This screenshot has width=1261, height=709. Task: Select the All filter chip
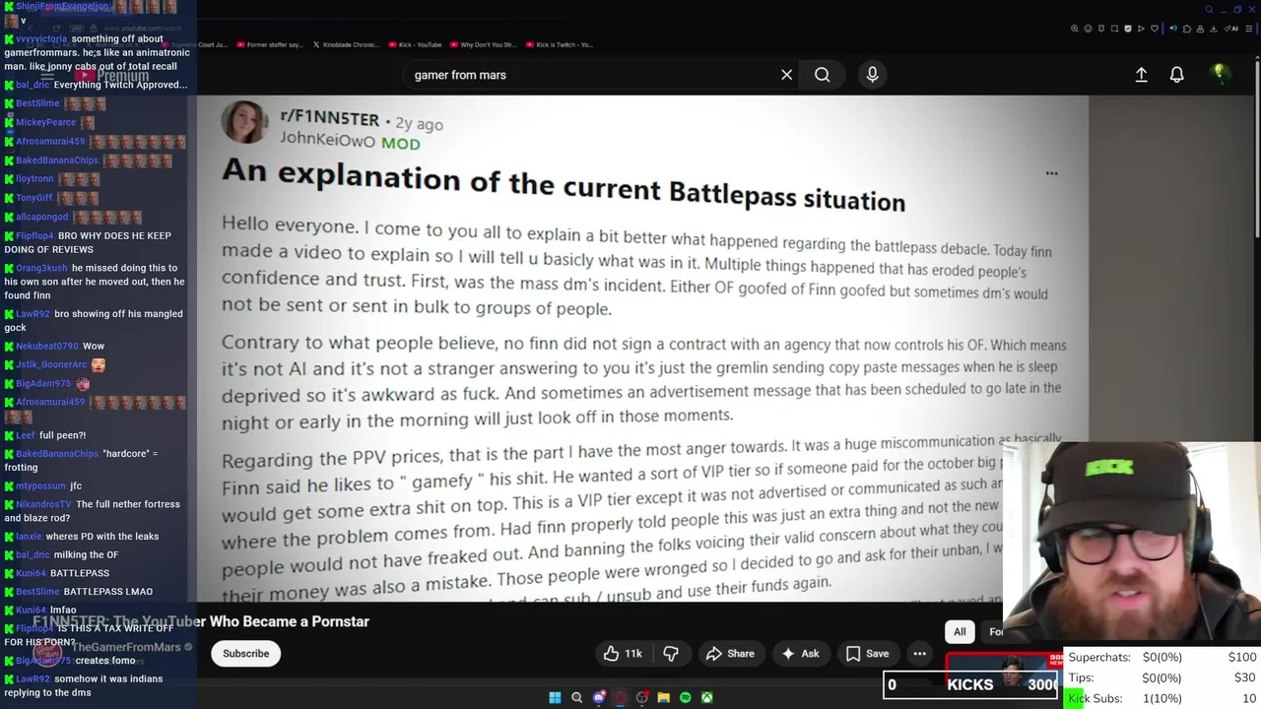click(960, 631)
